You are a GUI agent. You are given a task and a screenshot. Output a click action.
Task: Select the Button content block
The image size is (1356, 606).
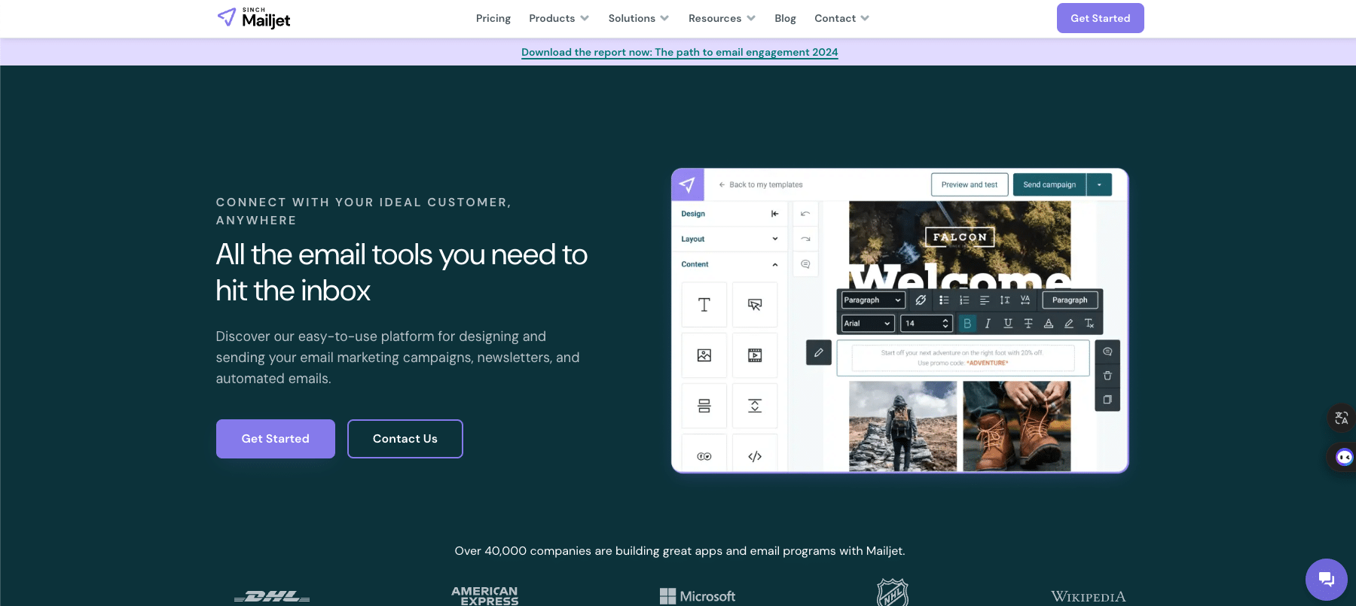755,305
